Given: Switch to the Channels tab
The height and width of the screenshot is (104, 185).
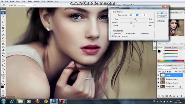Looking at the screenshot, I should click(x=169, y=65).
